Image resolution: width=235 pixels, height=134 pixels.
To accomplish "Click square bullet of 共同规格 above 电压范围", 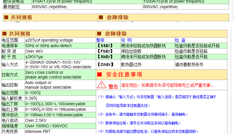I will point(4,34).
